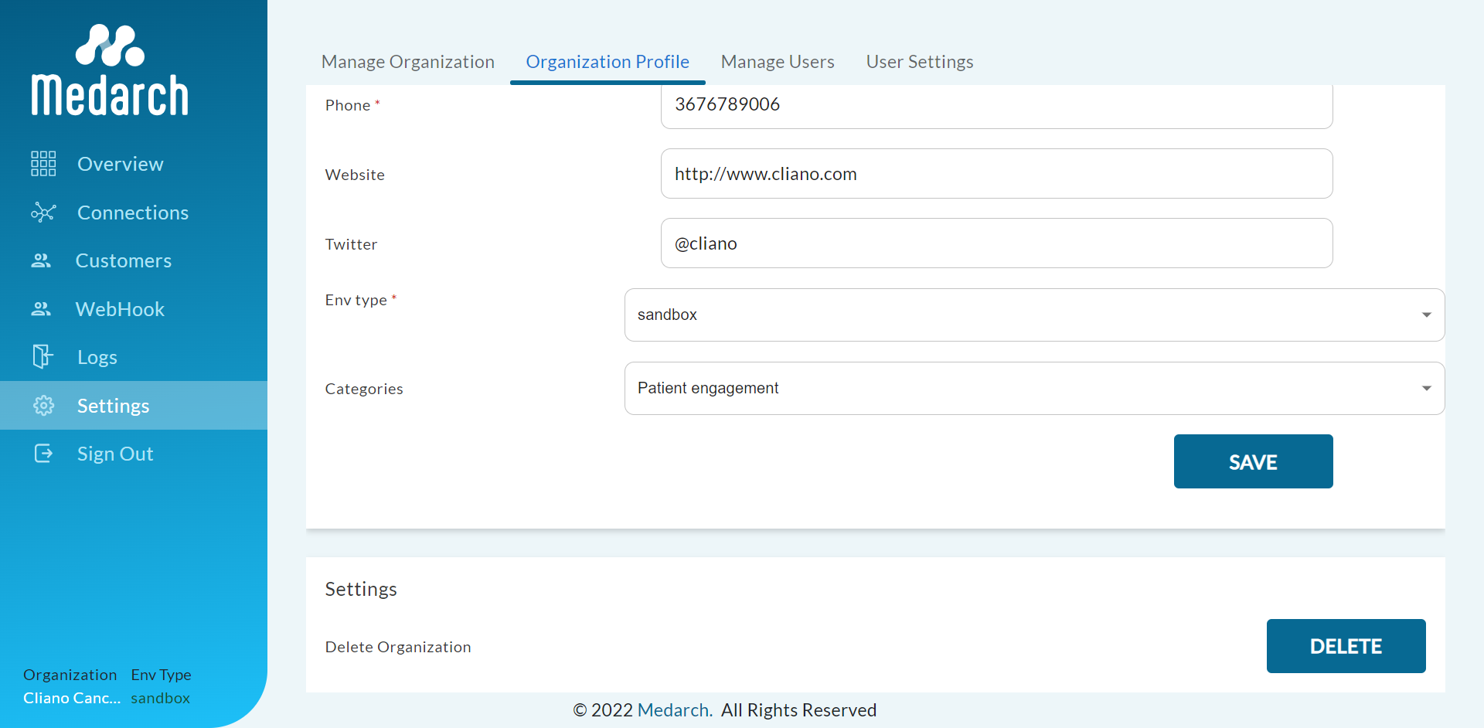Image resolution: width=1484 pixels, height=728 pixels.
Task: Click the DELETE organization button
Action: tap(1346, 646)
